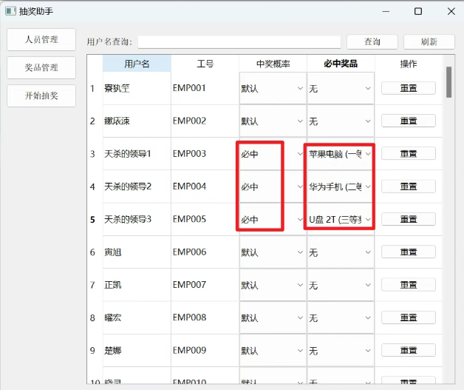Screen dimensions: 464x390
Task: Click the 用户名查询 search input field
Action: tap(239, 42)
